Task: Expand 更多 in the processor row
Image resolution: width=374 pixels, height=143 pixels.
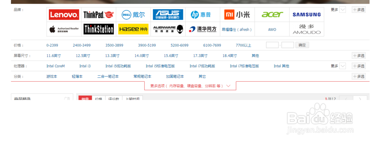Action: click(338, 66)
